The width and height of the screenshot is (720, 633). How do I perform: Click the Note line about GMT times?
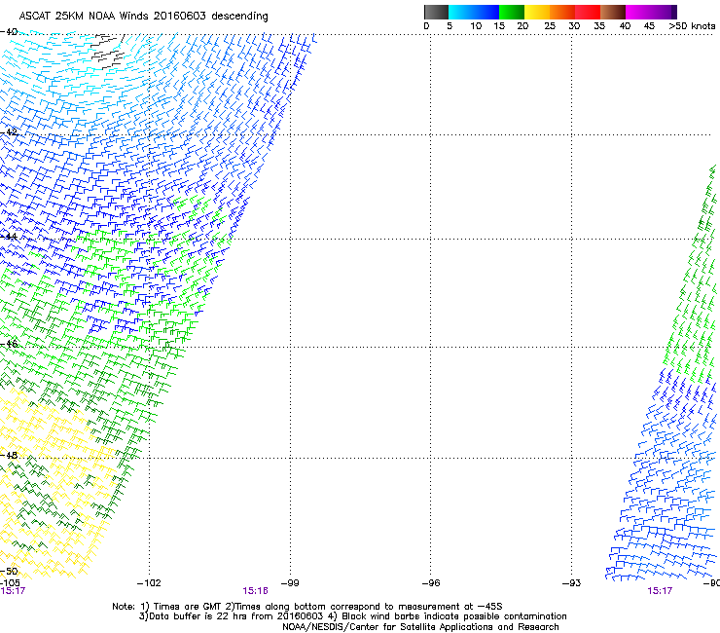click(307, 607)
